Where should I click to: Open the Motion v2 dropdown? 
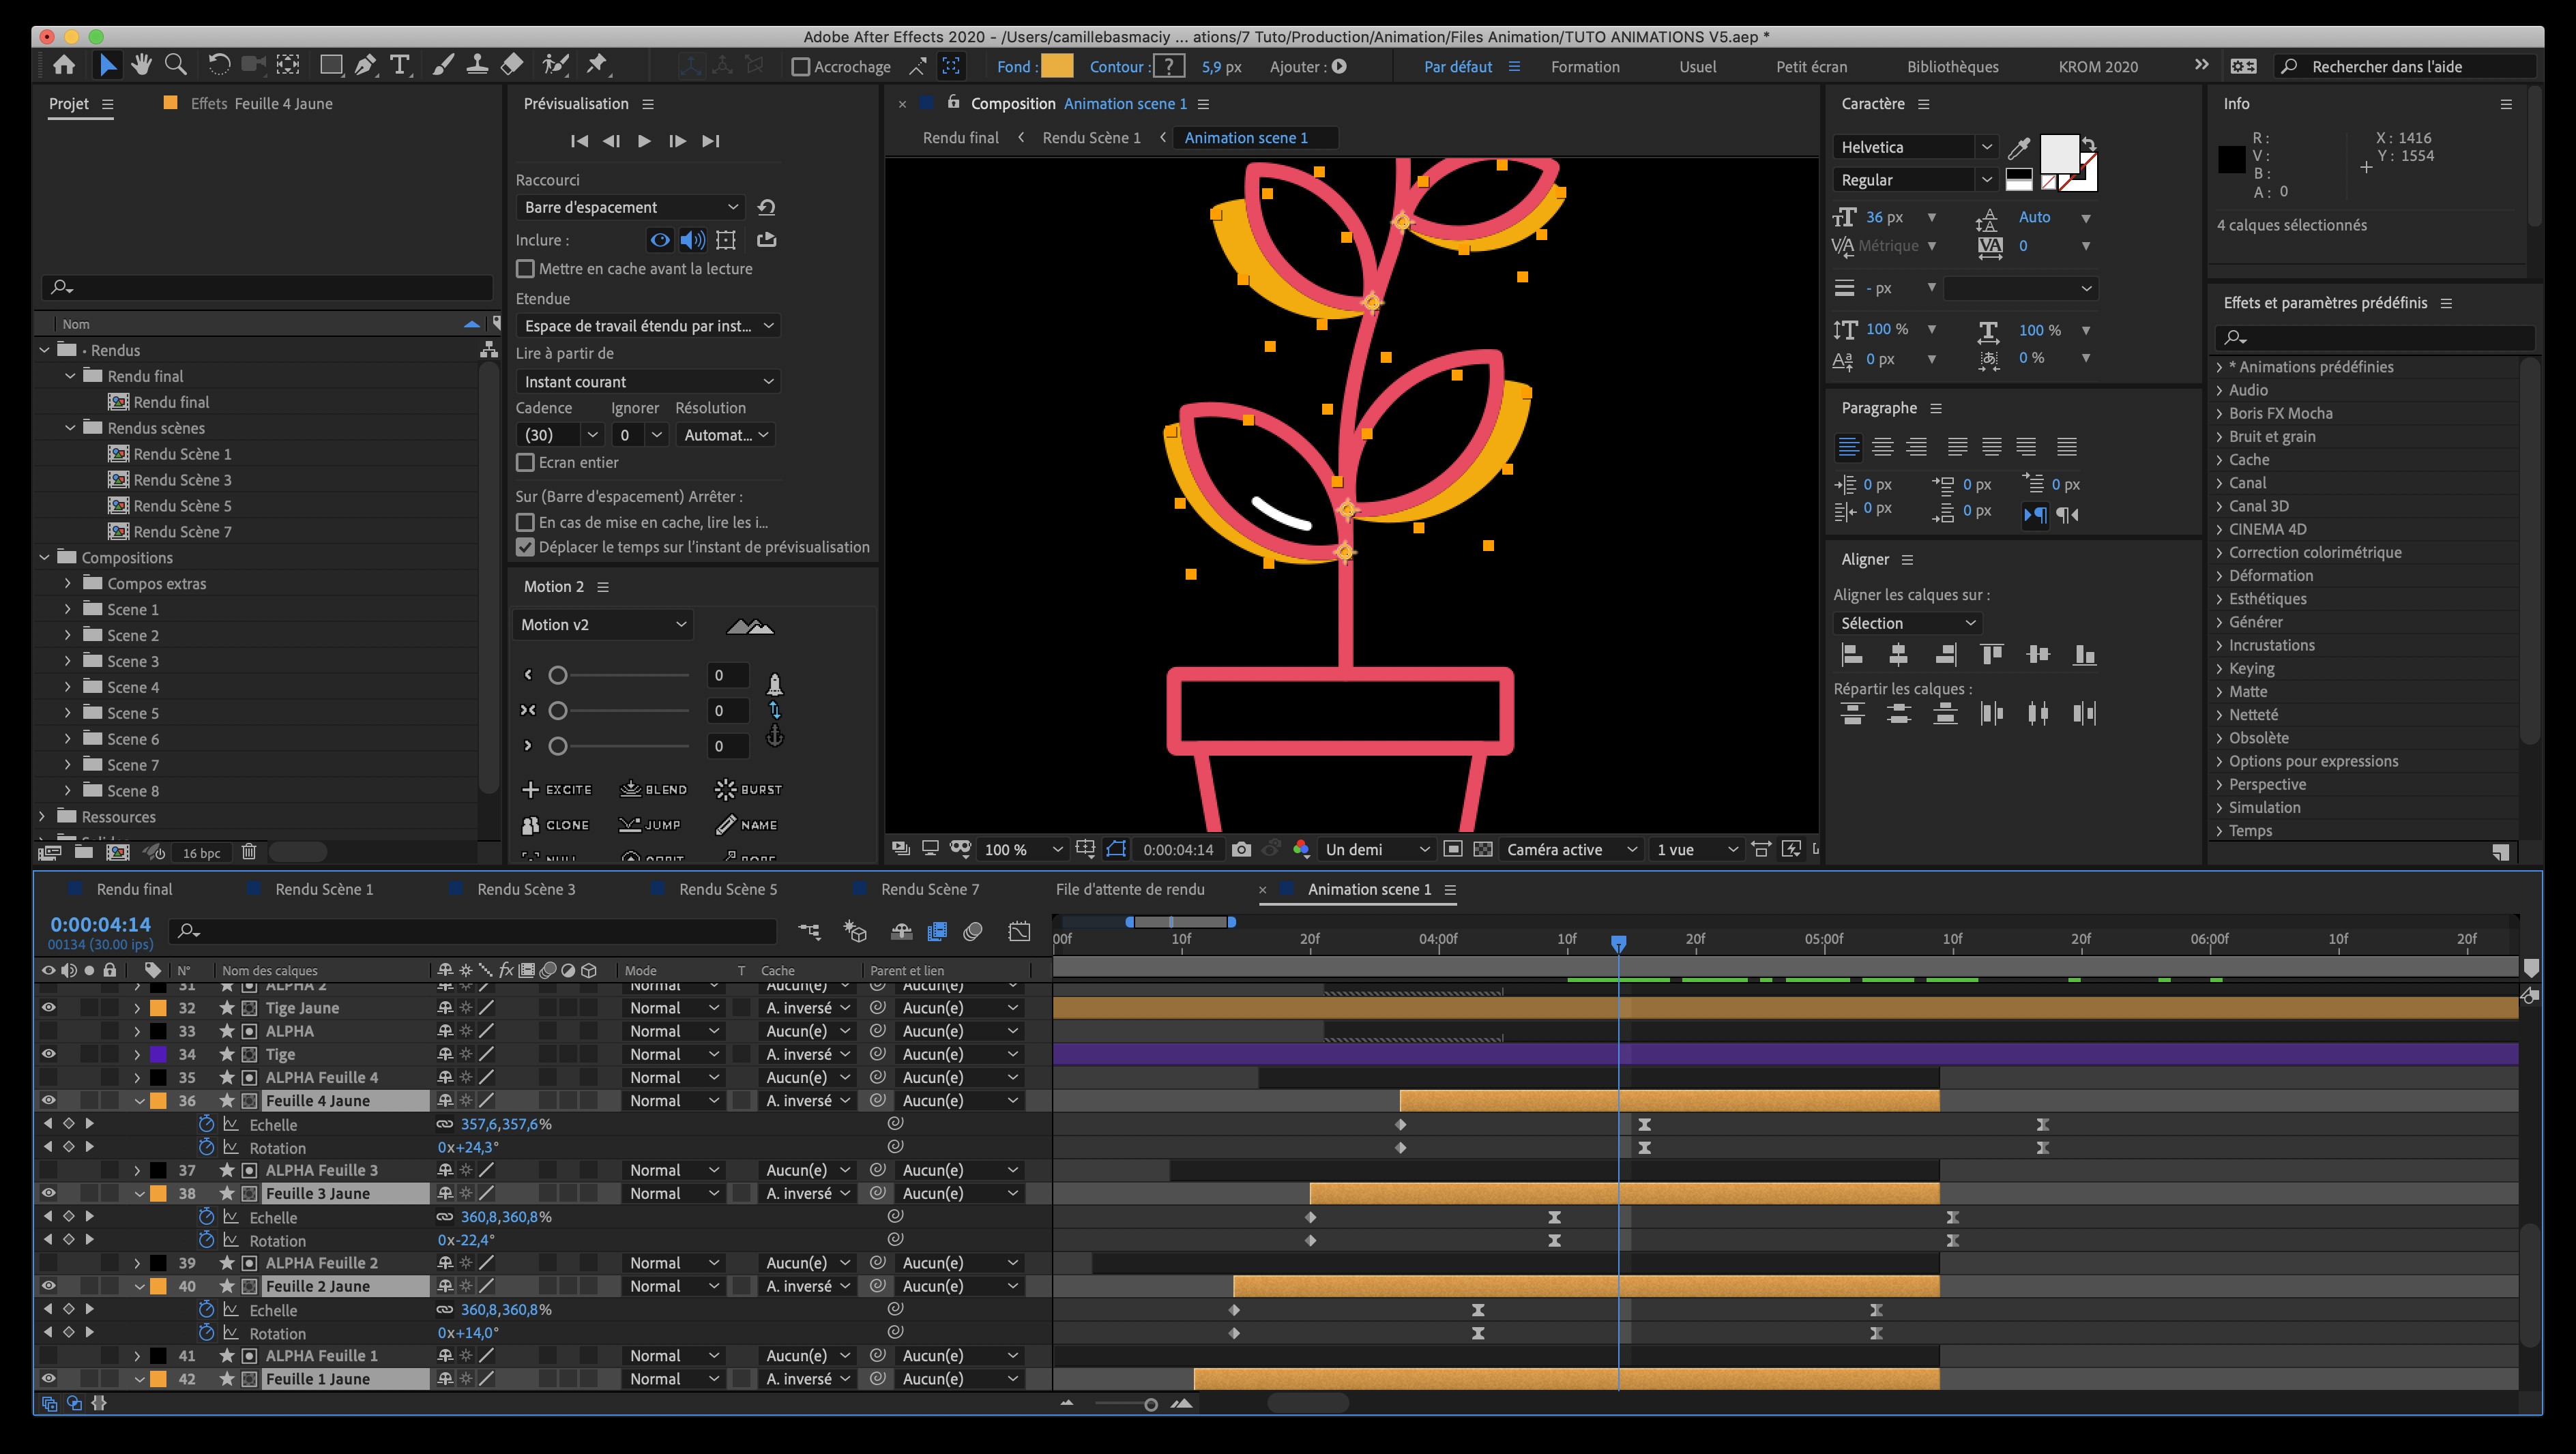point(603,625)
